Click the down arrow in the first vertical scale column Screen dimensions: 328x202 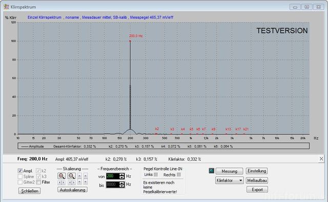[79, 182]
